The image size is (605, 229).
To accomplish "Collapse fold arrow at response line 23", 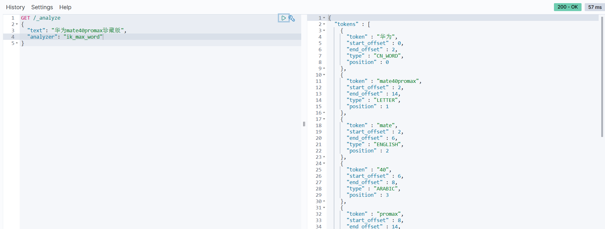I will click(x=324, y=157).
